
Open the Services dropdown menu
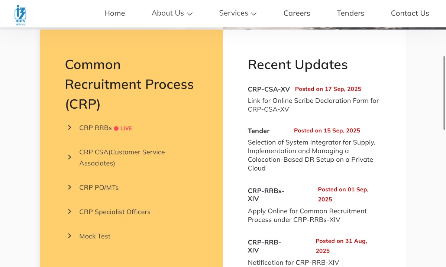[233, 13]
